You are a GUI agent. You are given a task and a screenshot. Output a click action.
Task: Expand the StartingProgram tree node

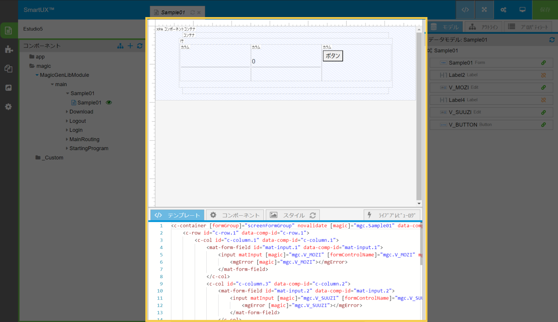tap(67, 149)
